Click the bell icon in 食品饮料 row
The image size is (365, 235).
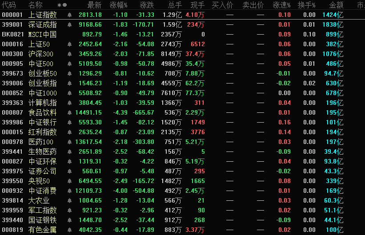point(69,113)
